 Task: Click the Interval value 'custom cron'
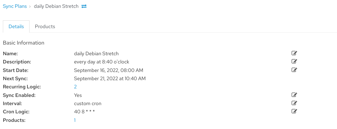click(x=88, y=103)
